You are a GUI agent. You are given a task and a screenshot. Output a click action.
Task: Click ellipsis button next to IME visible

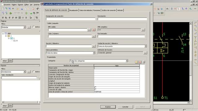[89, 30]
